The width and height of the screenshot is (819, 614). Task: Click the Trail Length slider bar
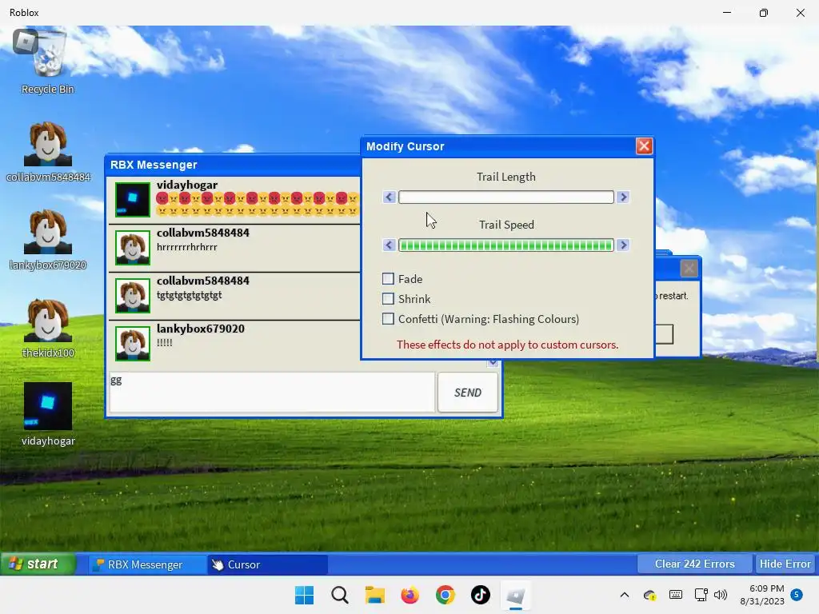(x=506, y=197)
